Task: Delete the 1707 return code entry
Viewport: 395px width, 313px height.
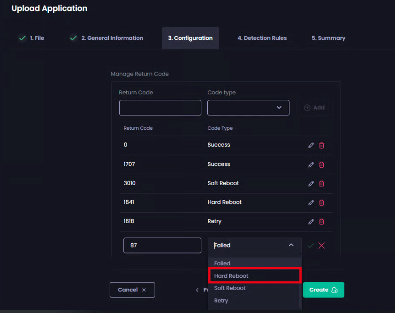Action: coord(321,164)
